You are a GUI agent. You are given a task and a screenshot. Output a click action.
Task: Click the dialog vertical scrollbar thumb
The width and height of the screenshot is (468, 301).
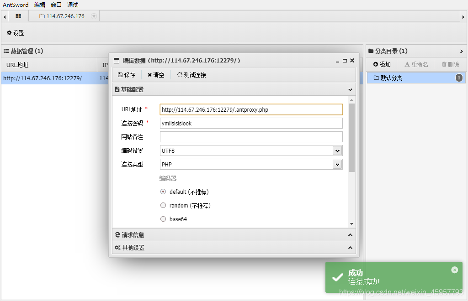point(351,138)
